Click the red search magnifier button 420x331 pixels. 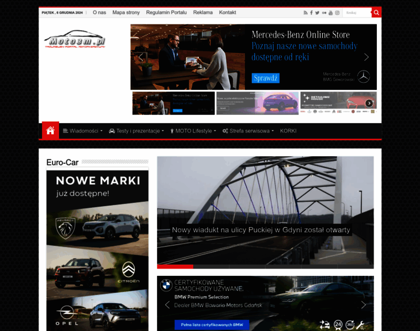tap(376, 13)
